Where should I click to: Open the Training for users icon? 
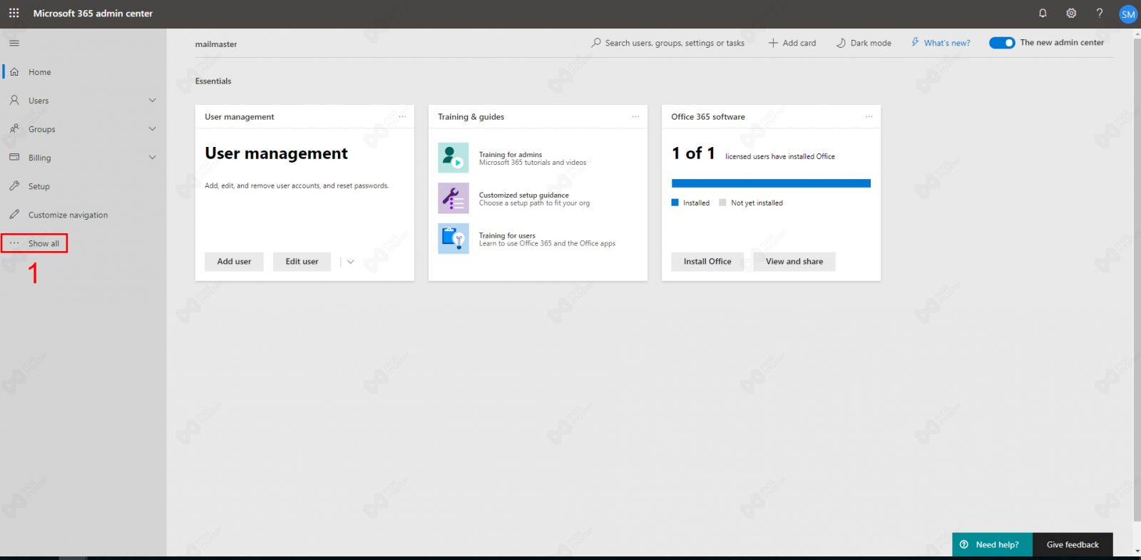453,238
